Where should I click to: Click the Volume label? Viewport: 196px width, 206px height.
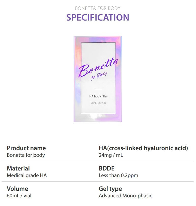(x=17, y=189)
